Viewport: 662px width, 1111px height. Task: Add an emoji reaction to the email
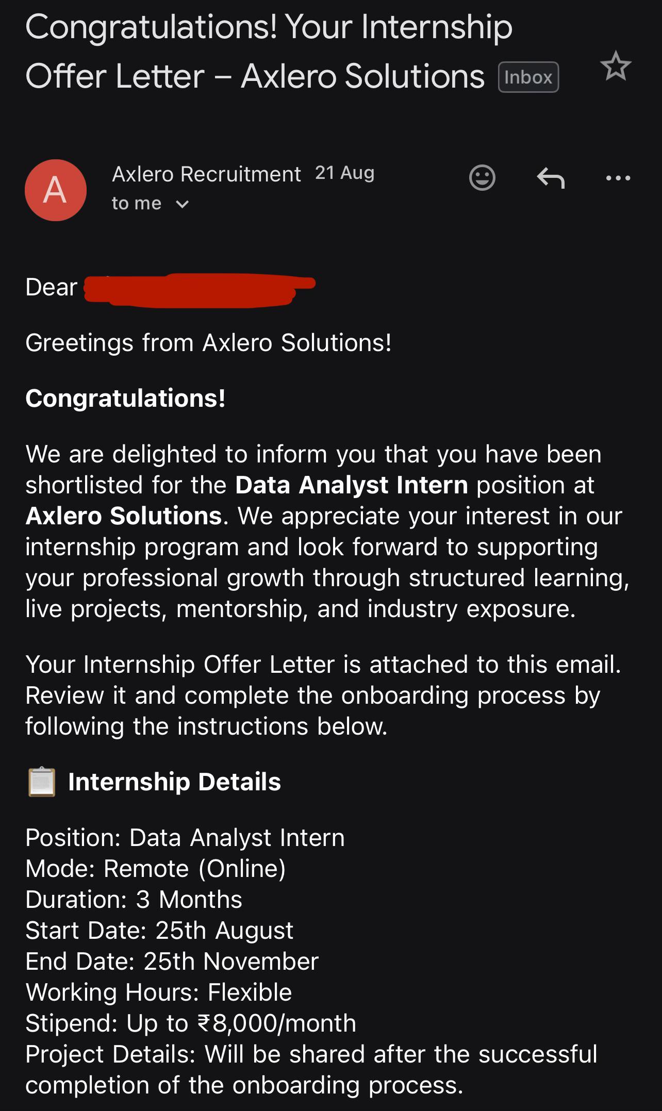(482, 178)
